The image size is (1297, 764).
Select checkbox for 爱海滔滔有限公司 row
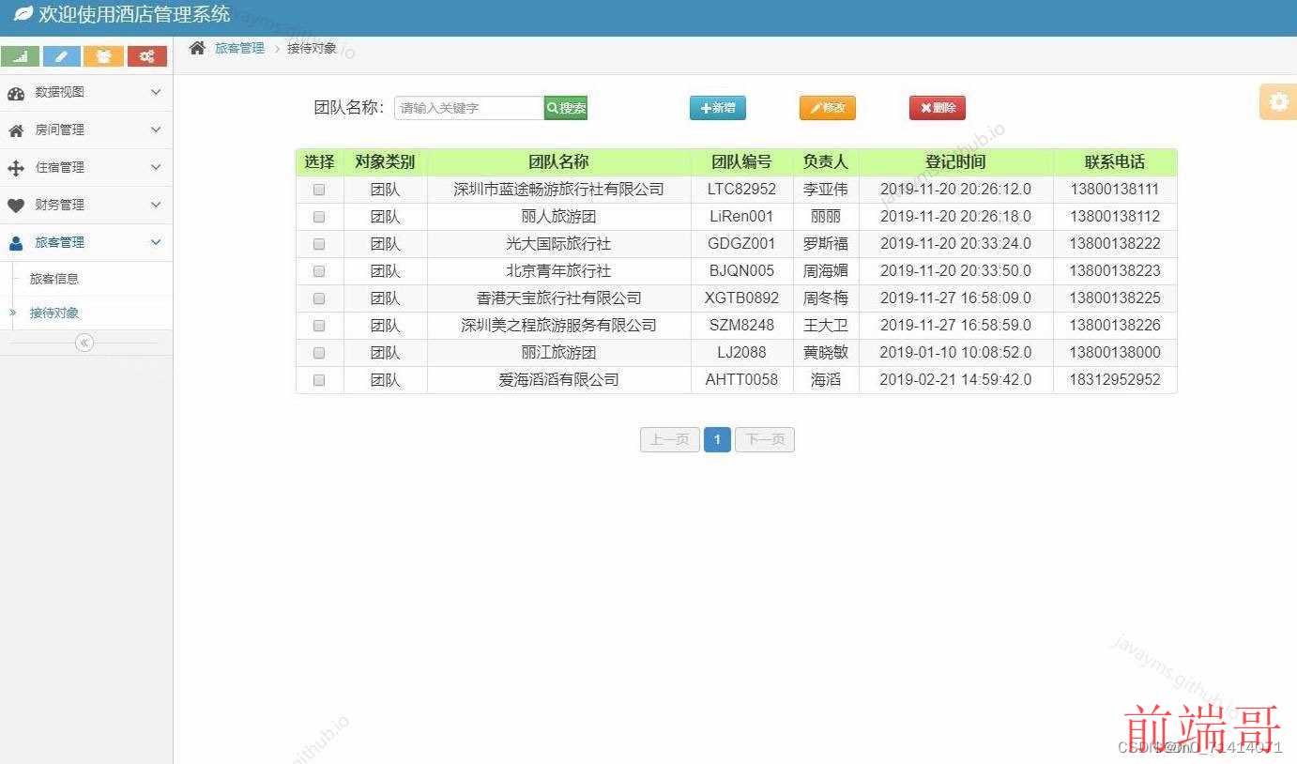tap(319, 380)
